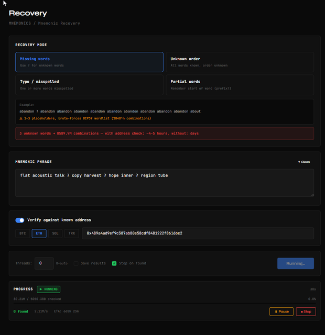
Task: Click the '2.11M/s' speed value
Action: (x=41, y=311)
